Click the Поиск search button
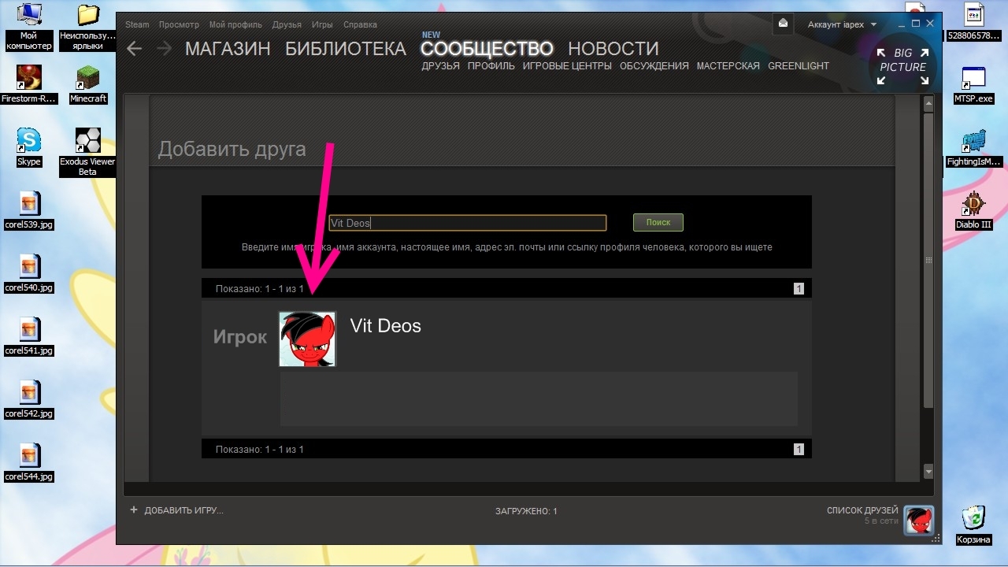The image size is (1008, 567). [658, 223]
